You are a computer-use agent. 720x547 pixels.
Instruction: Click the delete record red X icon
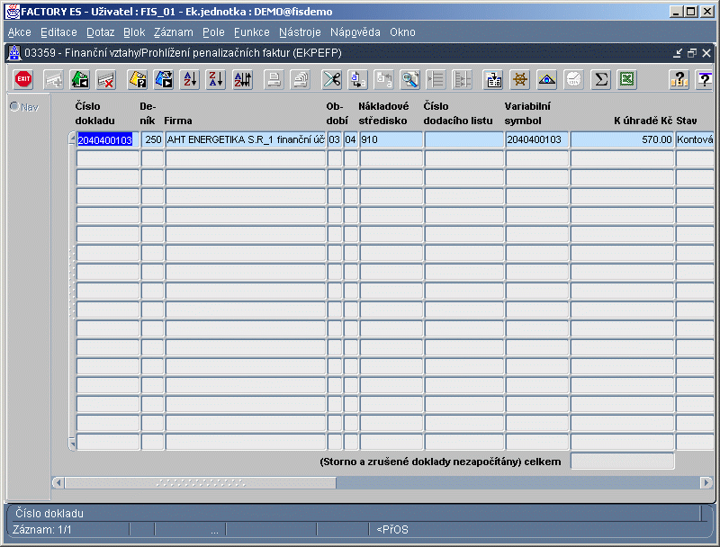[x=106, y=79]
